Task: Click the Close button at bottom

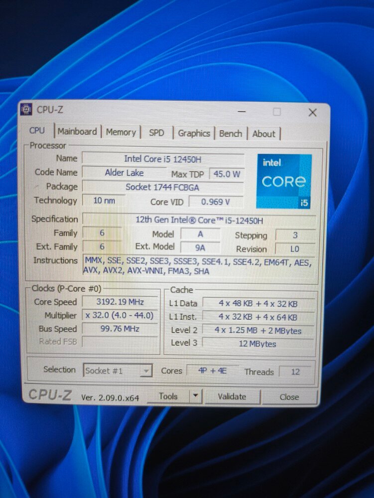Action: [289, 397]
